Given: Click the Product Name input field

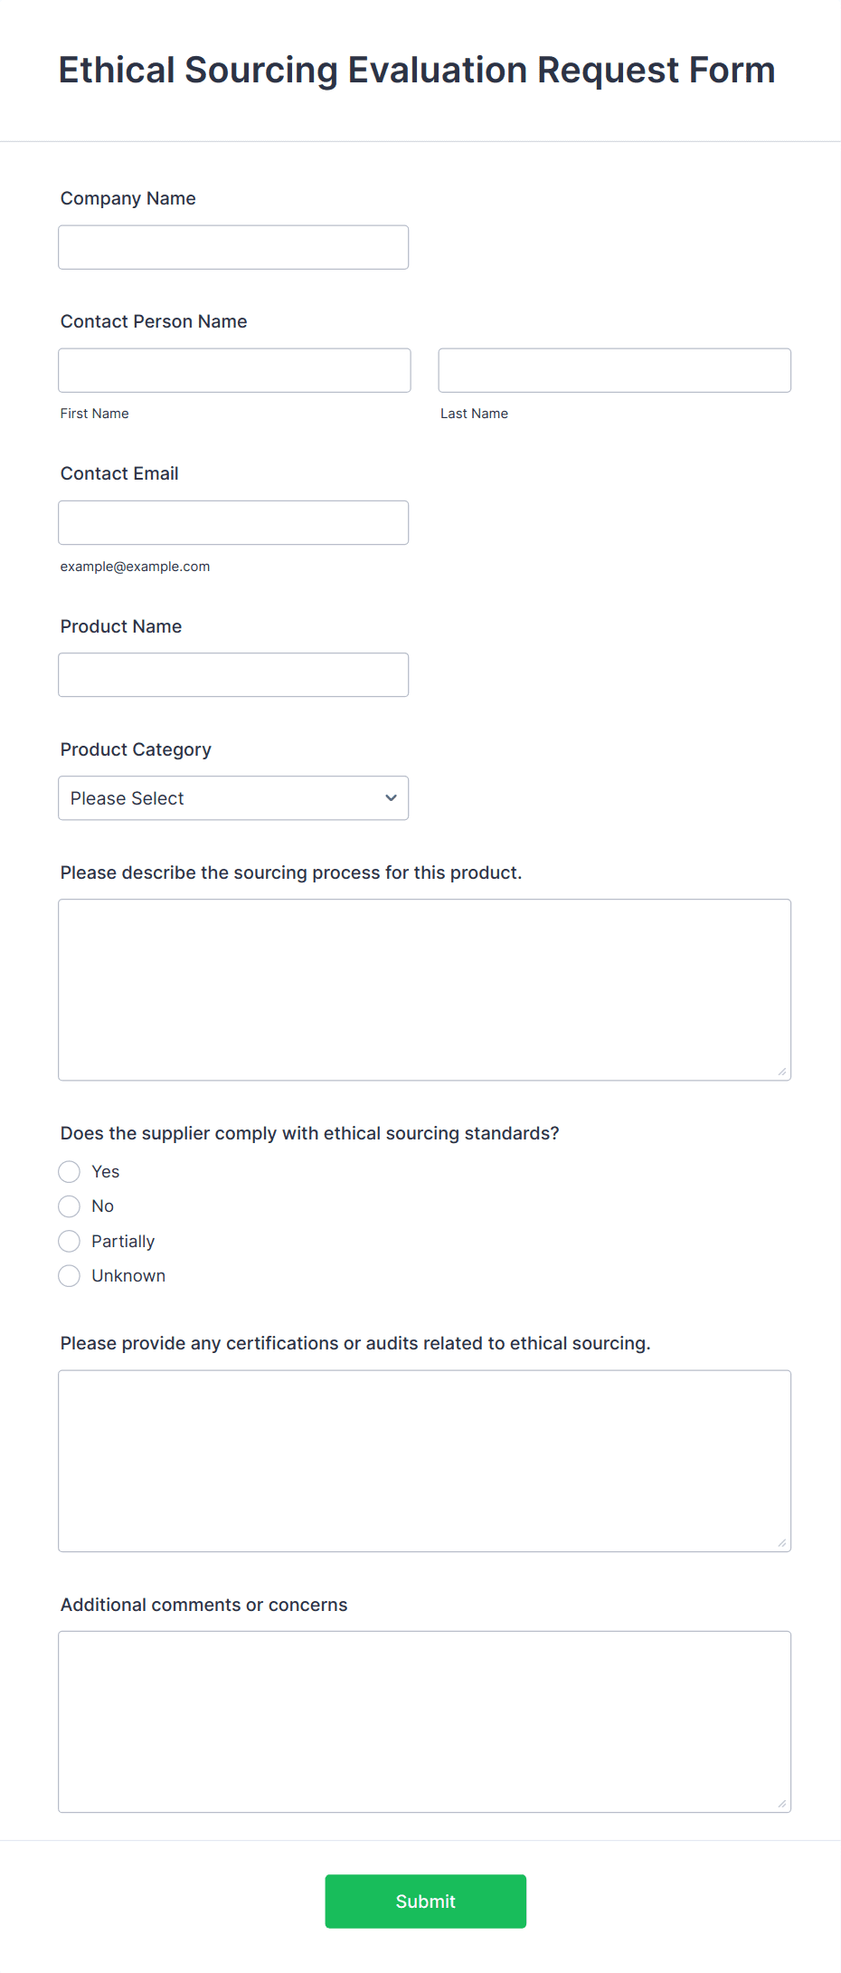Looking at the screenshot, I should click(233, 674).
